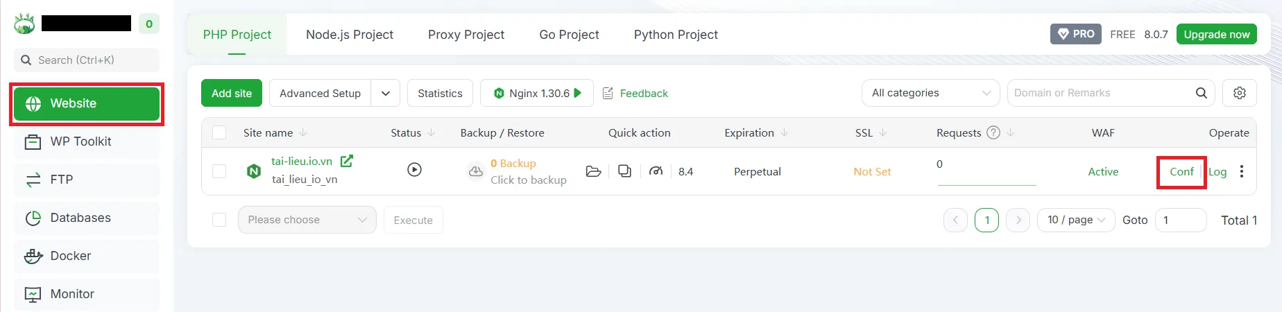The image size is (1282, 312).
Task: Go to the next page arrow
Action: [1018, 220]
